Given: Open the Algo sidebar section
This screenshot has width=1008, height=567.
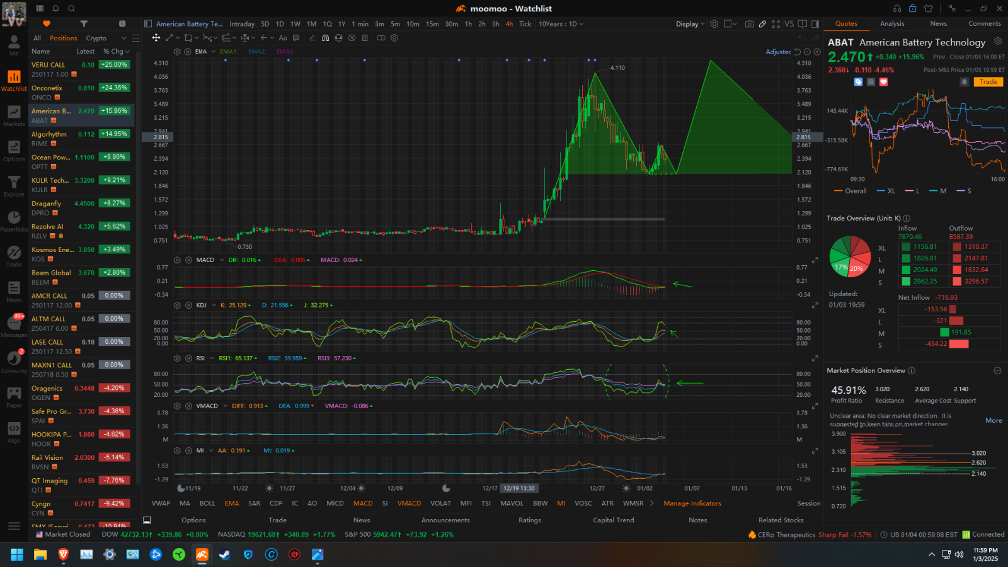Looking at the screenshot, I should tap(14, 432).
